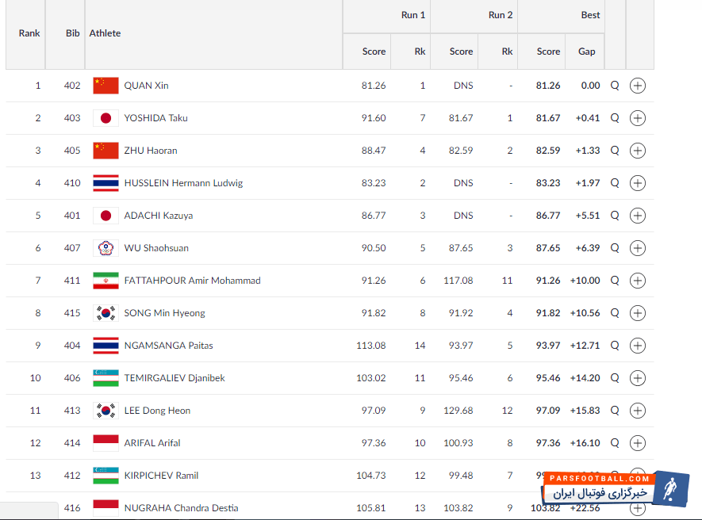Viewport: 702px width, 520px height.
Task: Click Chinese Taipei flag beside WU Shaohsuan
Action: (x=105, y=248)
